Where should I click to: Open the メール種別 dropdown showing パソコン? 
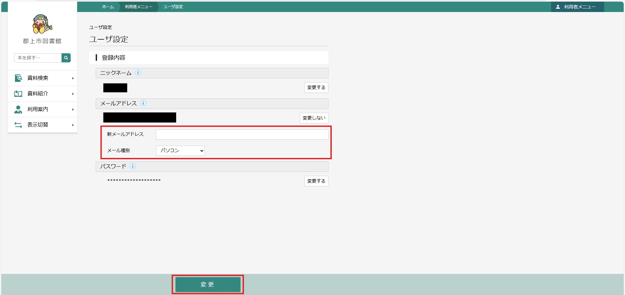point(180,151)
